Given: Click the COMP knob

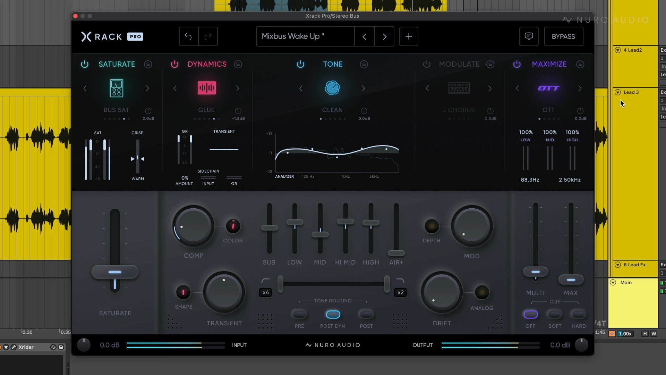Looking at the screenshot, I should [x=193, y=226].
